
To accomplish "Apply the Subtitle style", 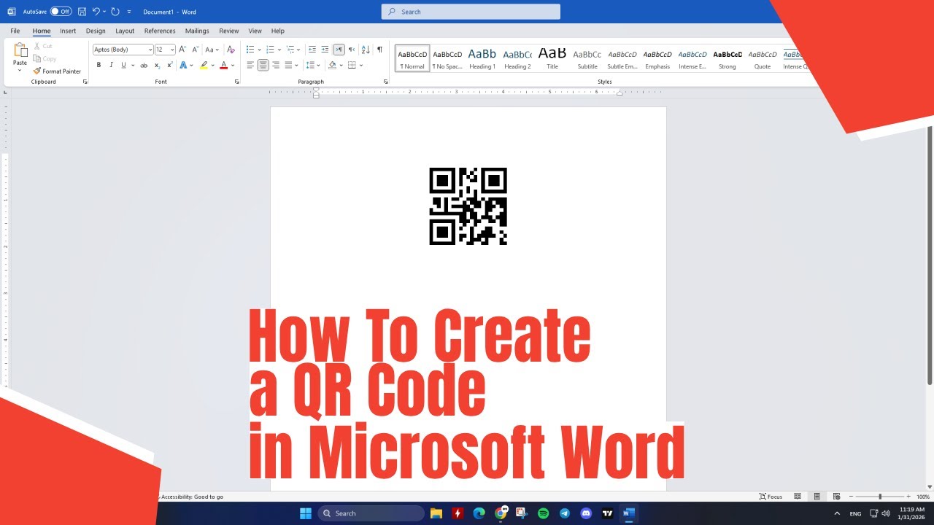I will (587, 58).
